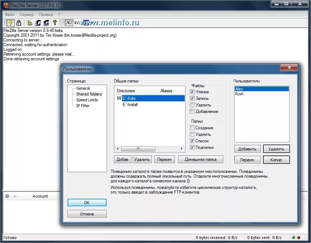Click the log line 'Done retrieving account settings'
This screenshot has width=311, height=243.
tap(31, 59)
